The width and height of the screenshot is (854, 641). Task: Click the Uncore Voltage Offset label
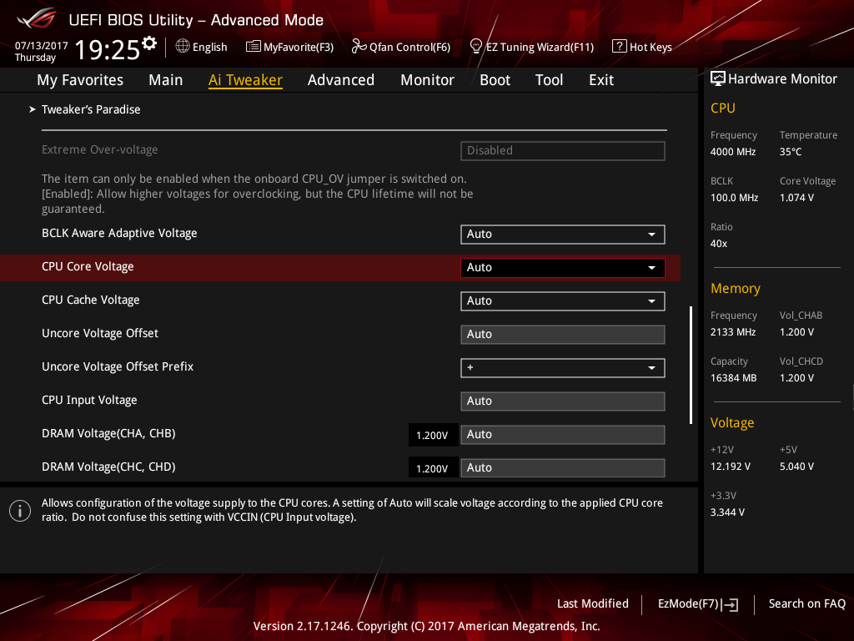click(100, 333)
